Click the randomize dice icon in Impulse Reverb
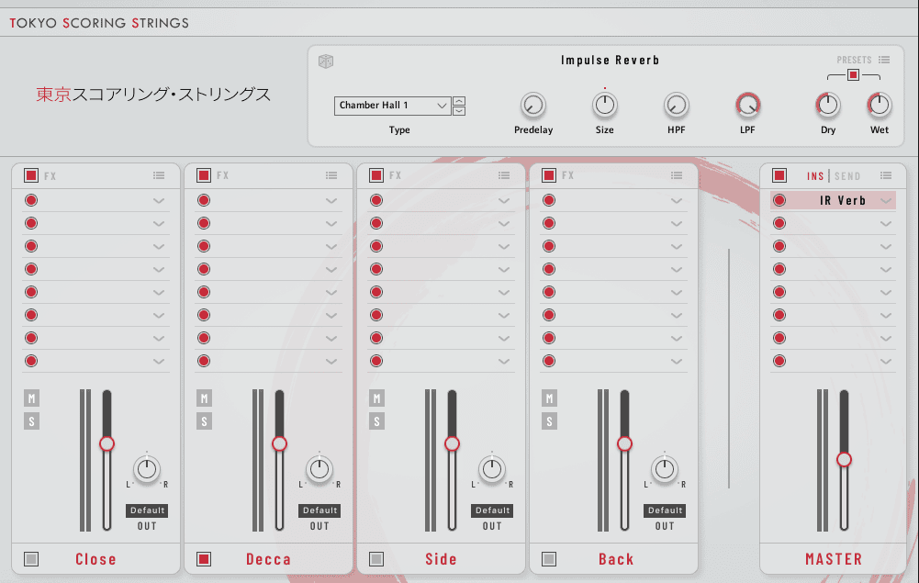Image resolution: width=919 pixels, height=583 pixels. point(326,62)
